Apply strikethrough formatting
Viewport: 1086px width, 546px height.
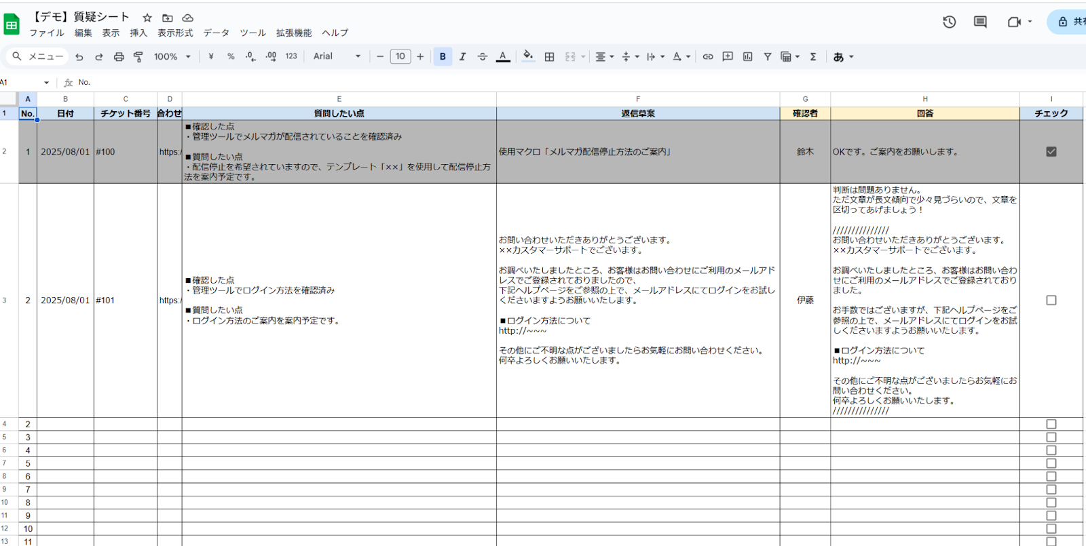[483, 57]
